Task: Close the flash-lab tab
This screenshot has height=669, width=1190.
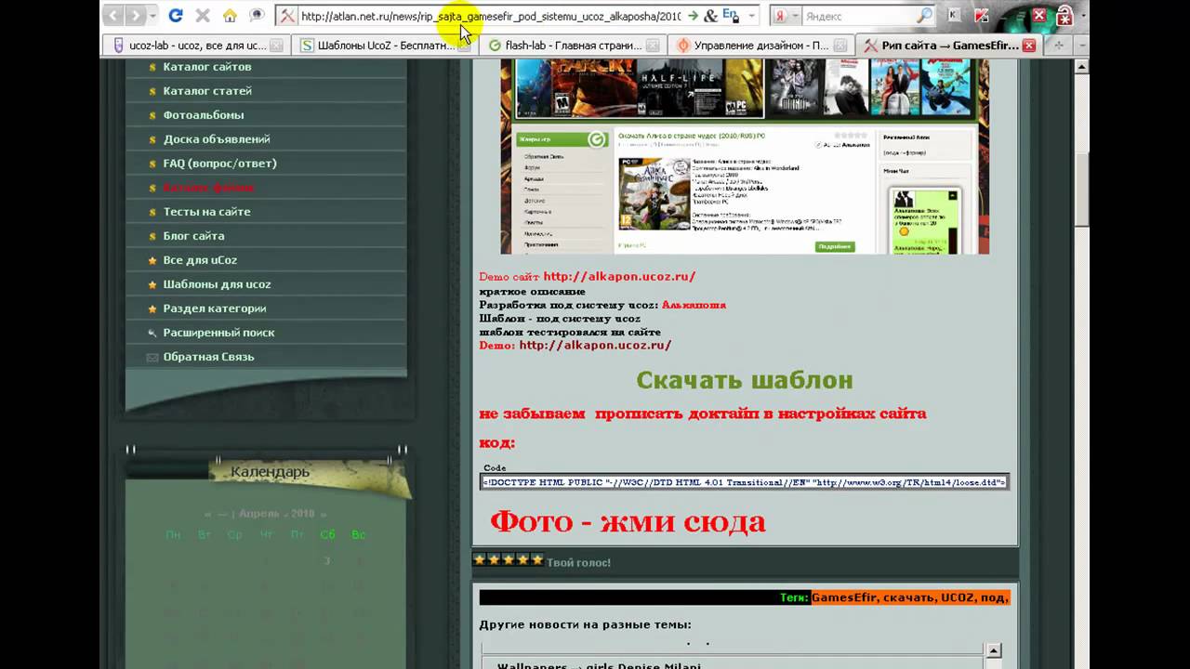Action: pos(652,45)
